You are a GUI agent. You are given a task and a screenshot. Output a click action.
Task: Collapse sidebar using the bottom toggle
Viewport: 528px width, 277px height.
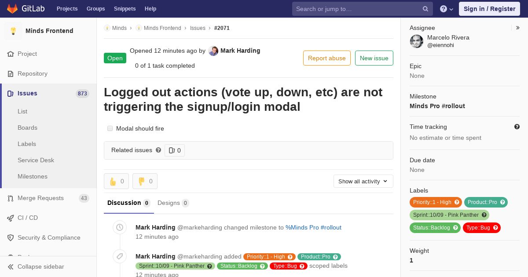coord(40,266)
